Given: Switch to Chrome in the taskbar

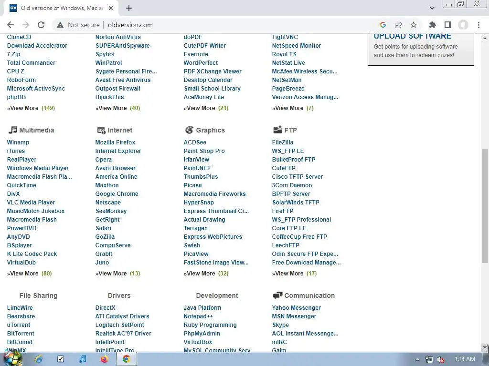Looking at the screenshot, I should (x=126, y=359).
